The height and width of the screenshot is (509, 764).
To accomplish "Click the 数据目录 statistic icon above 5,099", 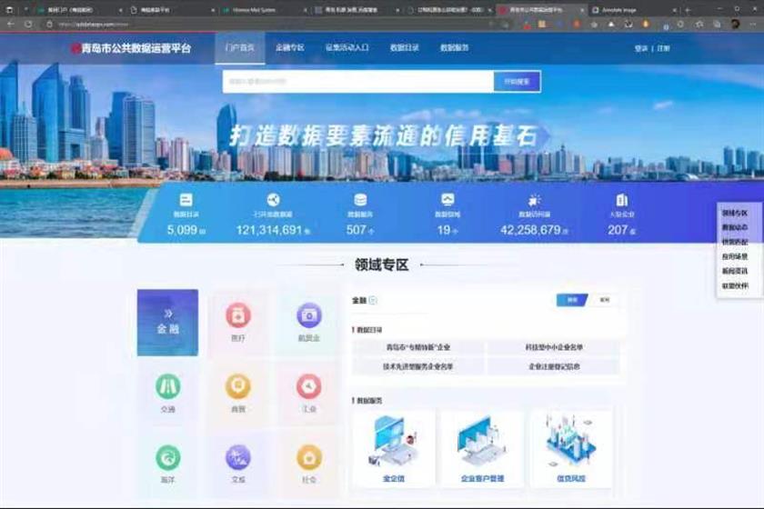I will click(186, 200).
